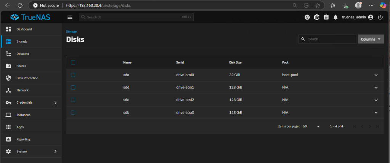Click the truenas_admin user account icon

click(x=371, y=17)
